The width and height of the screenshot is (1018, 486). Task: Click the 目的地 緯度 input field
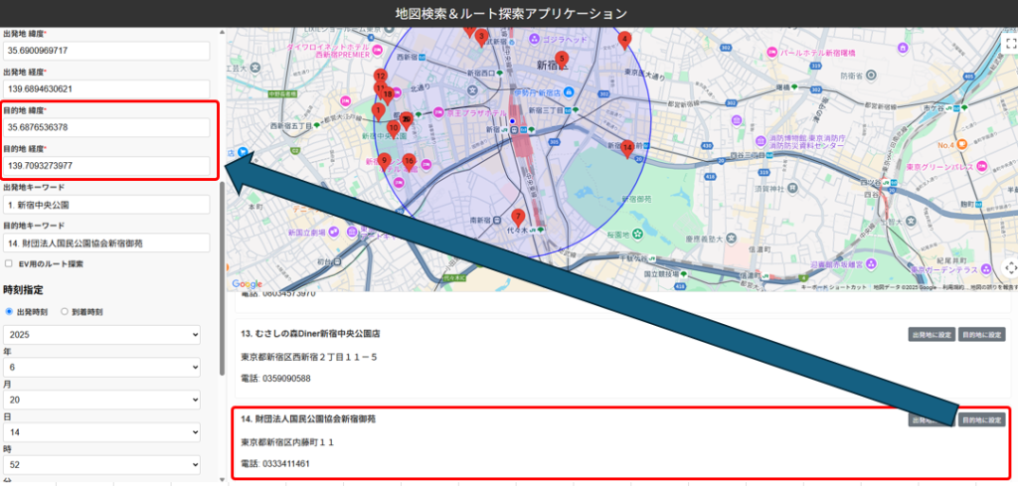[x=106, y=127]
